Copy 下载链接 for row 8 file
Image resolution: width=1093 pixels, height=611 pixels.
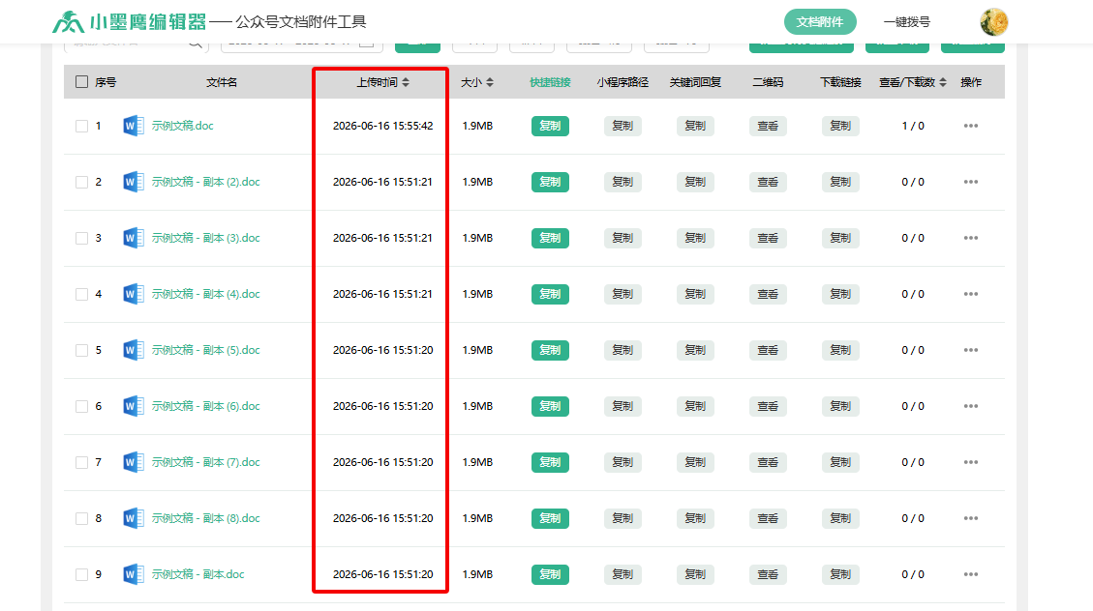840,518
